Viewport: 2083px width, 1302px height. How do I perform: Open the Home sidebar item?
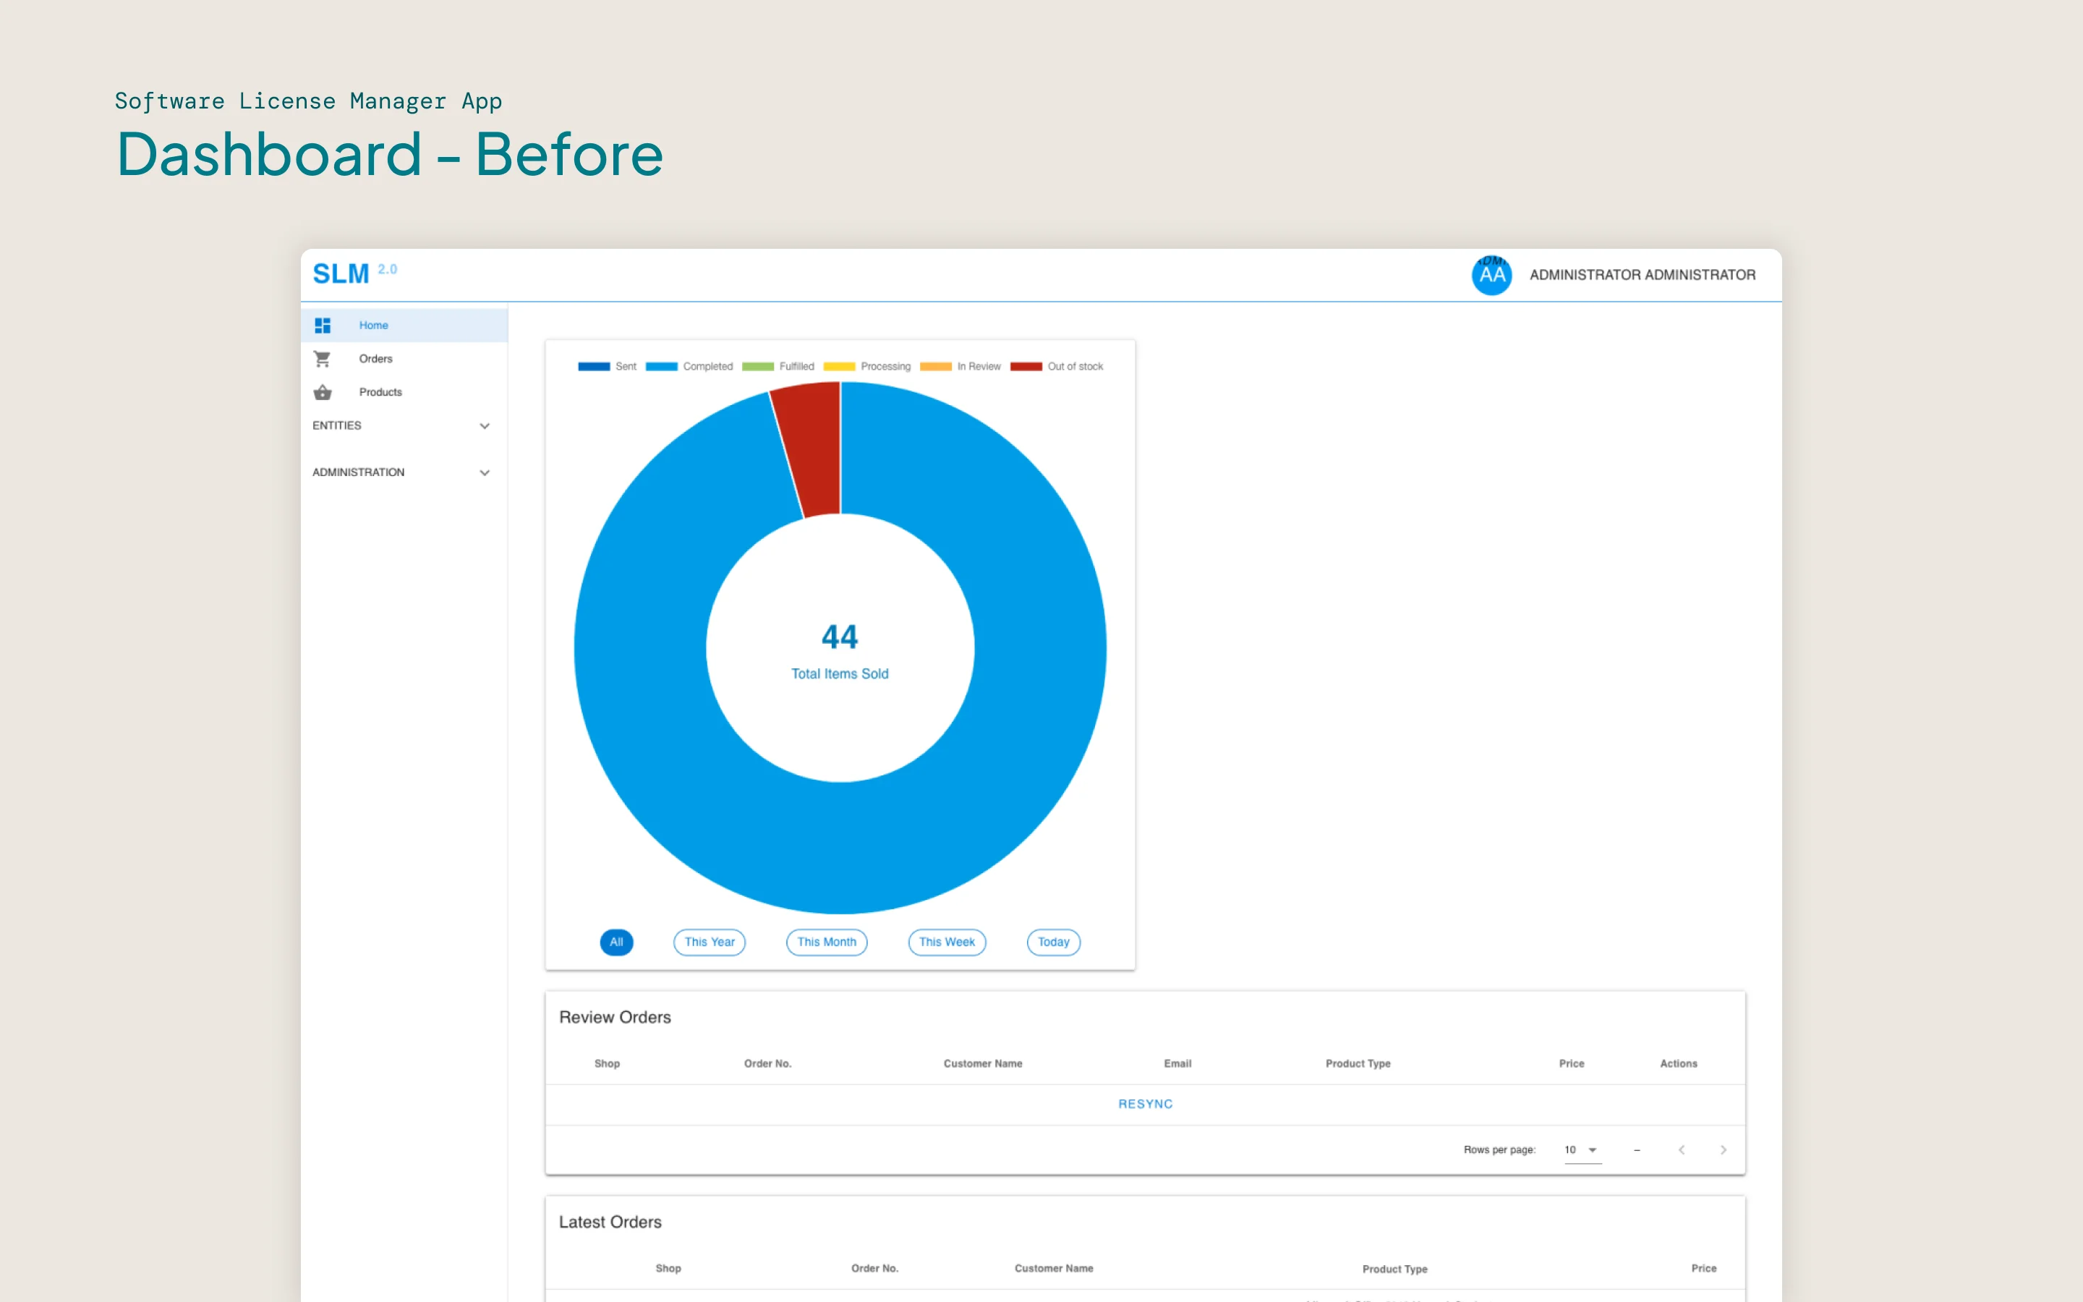click(404, 325)
